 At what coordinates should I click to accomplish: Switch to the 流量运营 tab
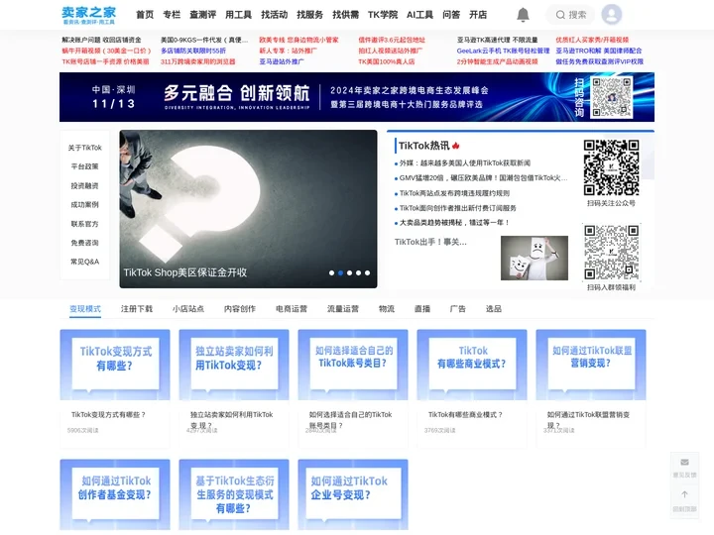click(x=343, y=309)
